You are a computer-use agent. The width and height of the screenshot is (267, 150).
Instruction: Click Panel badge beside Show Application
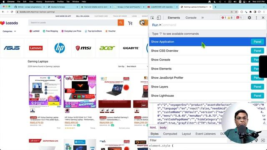click(257, 42)
